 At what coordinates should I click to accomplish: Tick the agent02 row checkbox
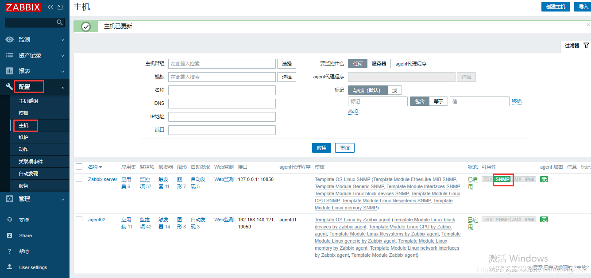click(x=79, y=219)
